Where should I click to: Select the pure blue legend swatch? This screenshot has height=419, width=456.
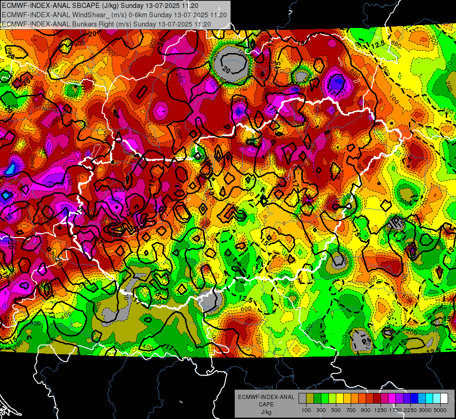coord(415,399)
